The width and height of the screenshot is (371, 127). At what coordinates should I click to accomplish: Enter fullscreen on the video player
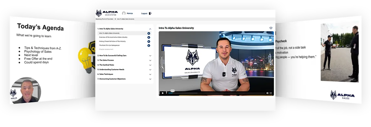271,93
